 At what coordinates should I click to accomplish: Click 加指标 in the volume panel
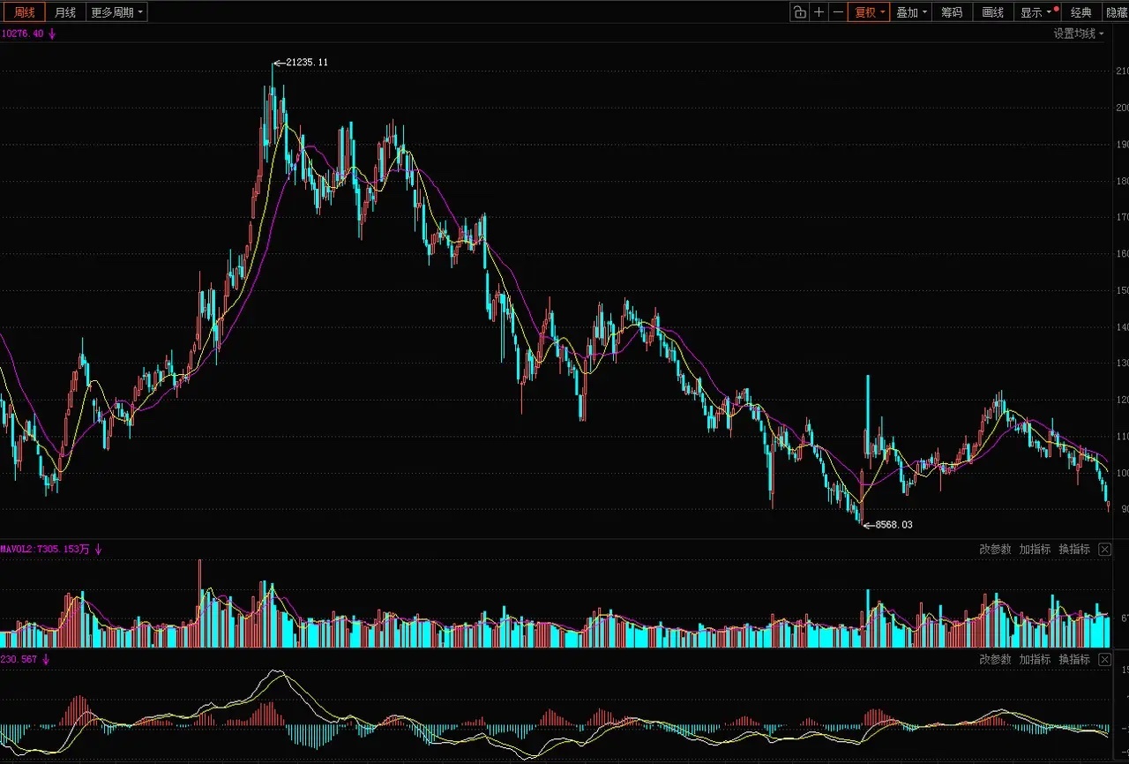click(x=1035, y=549)
